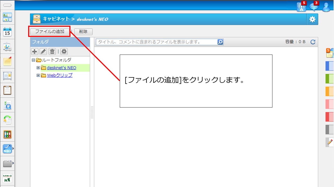Image resolution: width=334 pixels, height=187 pixels.
Task: Open cabinet settings gear in header
Action: point(312,19)
